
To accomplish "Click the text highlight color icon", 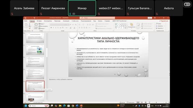I will pyautogui.click(x=71, y=28).
